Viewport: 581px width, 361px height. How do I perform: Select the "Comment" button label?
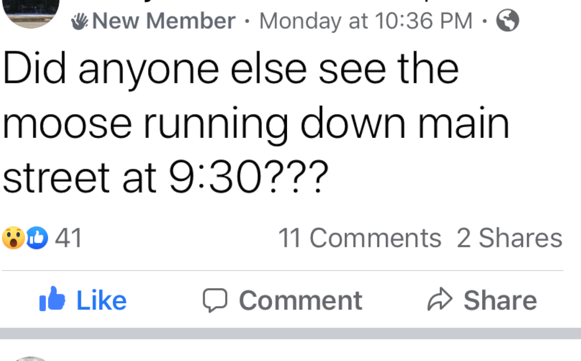[x=301, y=300]
